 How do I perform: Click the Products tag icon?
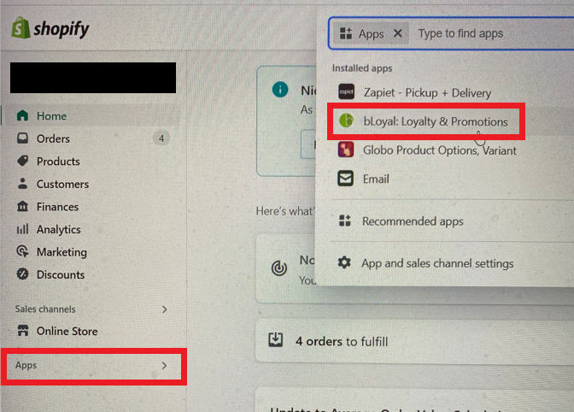22,161
